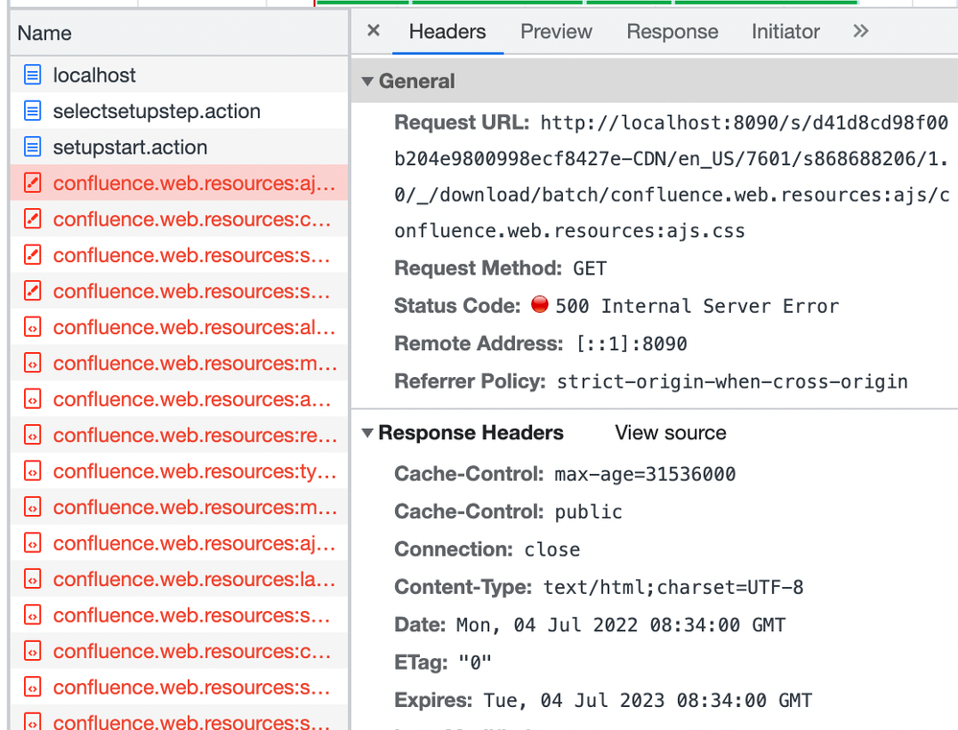Click the document icon beside selectsetupstep.action
The height and width of the screenshot is (730, 958).
tap(33, 111)
